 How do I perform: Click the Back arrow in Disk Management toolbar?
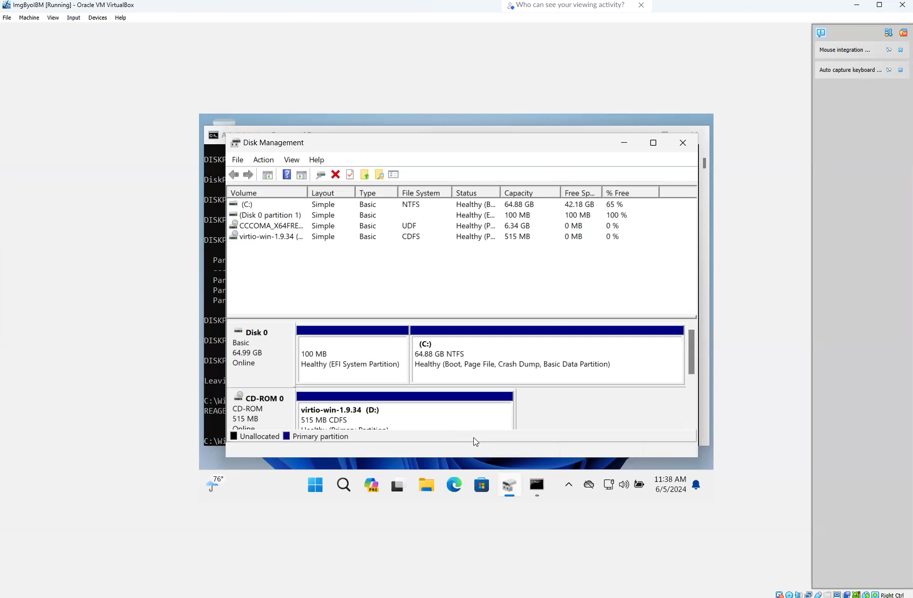[234, 174]
